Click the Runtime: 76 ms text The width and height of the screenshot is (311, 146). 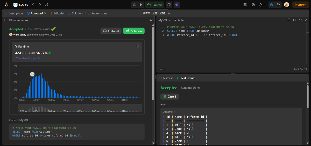[x=190, y=88]
